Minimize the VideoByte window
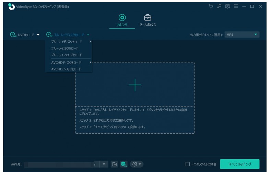Viewport: 271px width, 176px height. (244, 6)
